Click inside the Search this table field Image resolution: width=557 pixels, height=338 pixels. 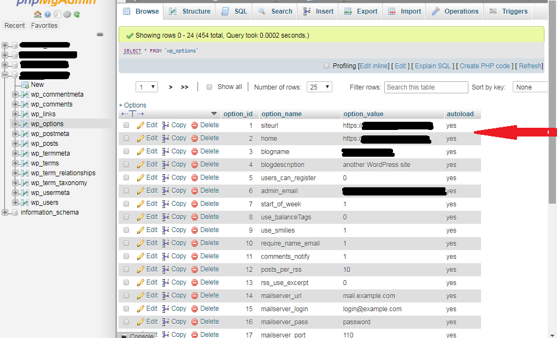coord(425,87)
